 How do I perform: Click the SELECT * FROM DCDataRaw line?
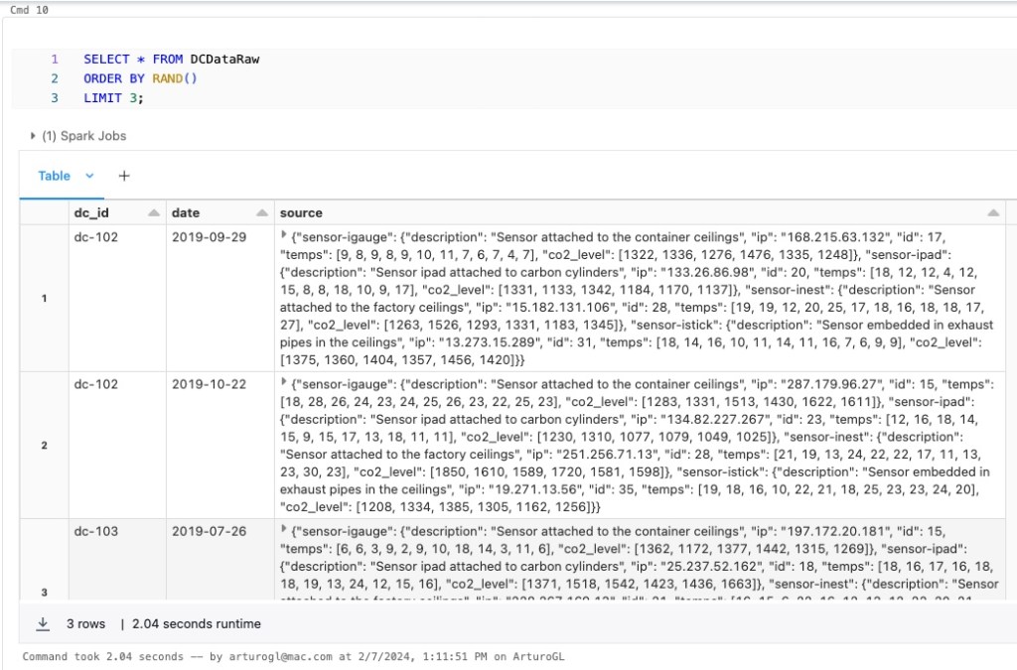[171, 60]
